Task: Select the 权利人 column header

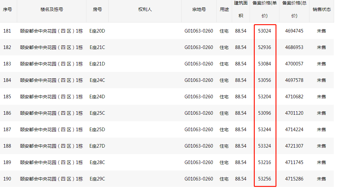Action: click(x=145, y=9)
